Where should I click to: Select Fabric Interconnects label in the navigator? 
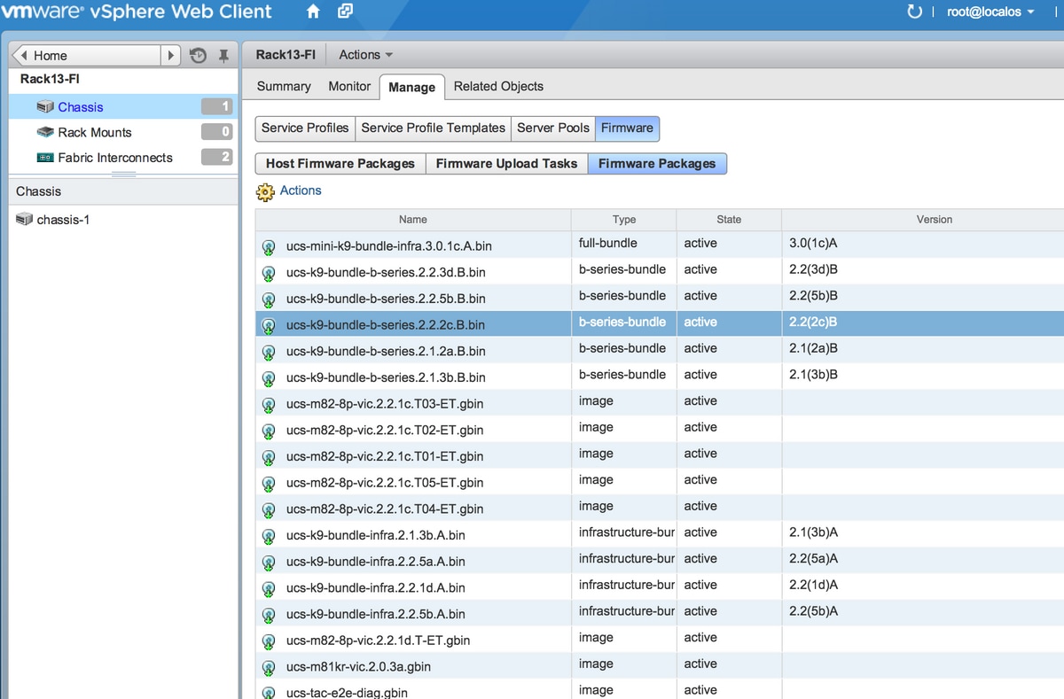[x=115, y=158]
